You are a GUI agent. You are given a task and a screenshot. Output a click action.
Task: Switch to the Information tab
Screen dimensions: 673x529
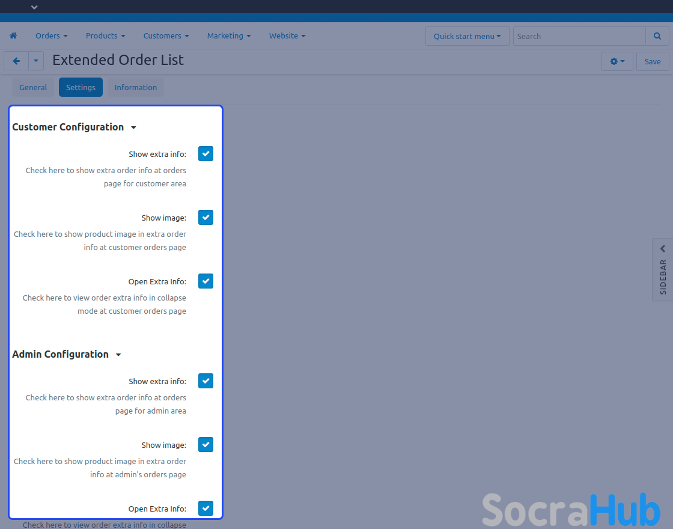[135, 87]
